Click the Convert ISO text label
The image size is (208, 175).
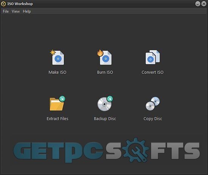[x=152, y=72]
